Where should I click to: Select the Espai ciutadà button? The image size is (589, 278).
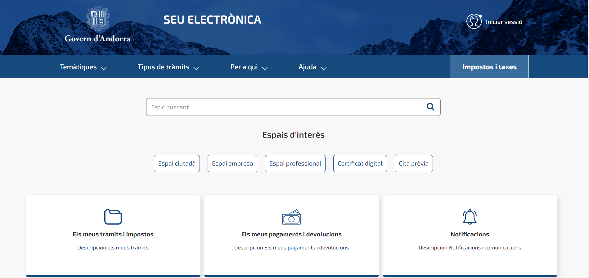click(177, 163)
